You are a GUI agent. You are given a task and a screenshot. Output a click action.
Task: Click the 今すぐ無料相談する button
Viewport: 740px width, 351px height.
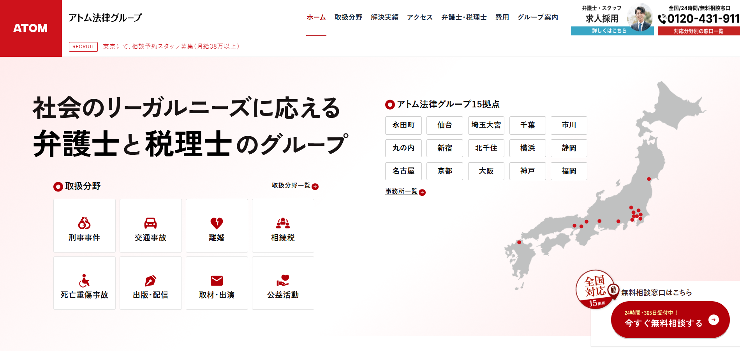(670, 320)
